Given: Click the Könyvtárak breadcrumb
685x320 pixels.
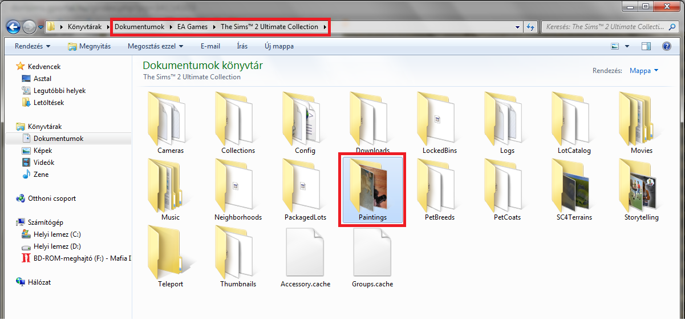Looking at the screenshot, I should tap(84, 27).
